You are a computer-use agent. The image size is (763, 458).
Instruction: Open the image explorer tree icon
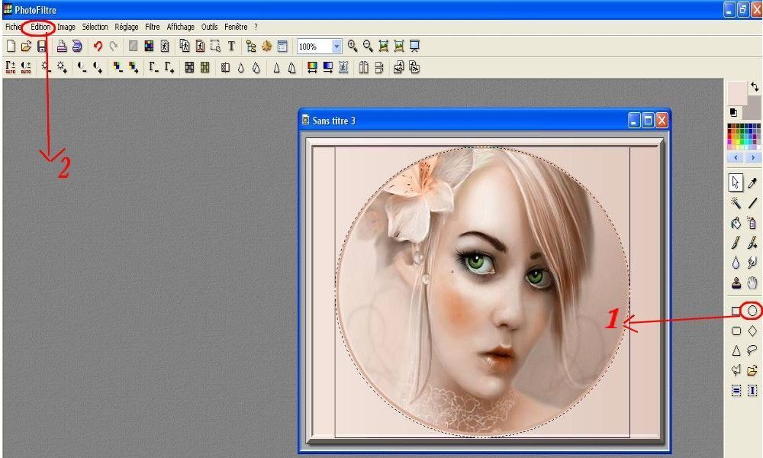(251, 47)
